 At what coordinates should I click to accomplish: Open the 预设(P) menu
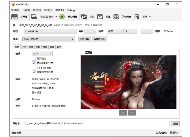(37, 10)
